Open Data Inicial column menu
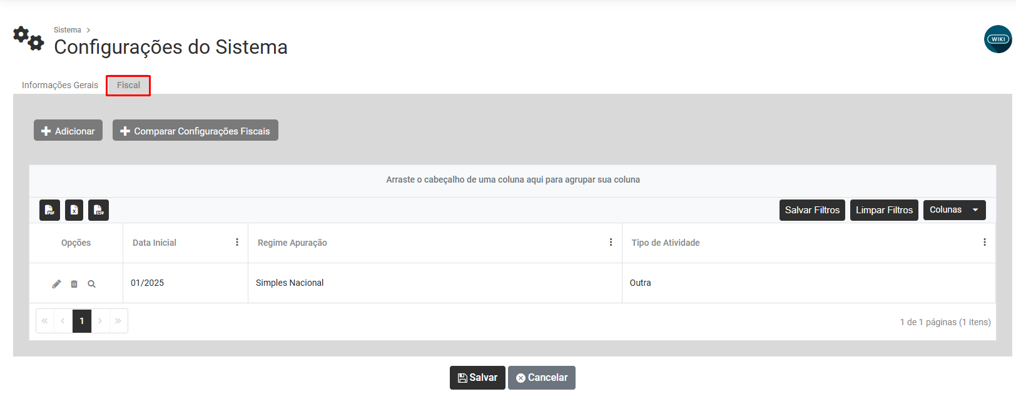Image resolution: width=1016 pixels, height=394 pixels. pyautogui.click(x=237, y=243)
